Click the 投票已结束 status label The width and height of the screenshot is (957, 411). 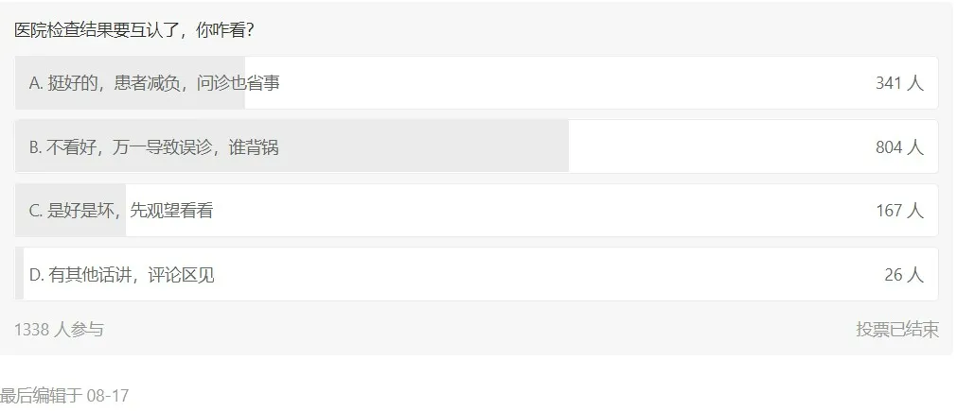point(896,329)
